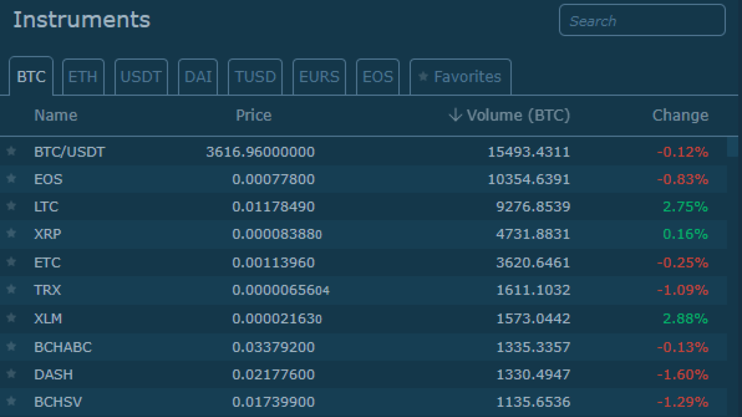Select the EURS tab
The image size is (742, 417).
click(x=319, y=77)
